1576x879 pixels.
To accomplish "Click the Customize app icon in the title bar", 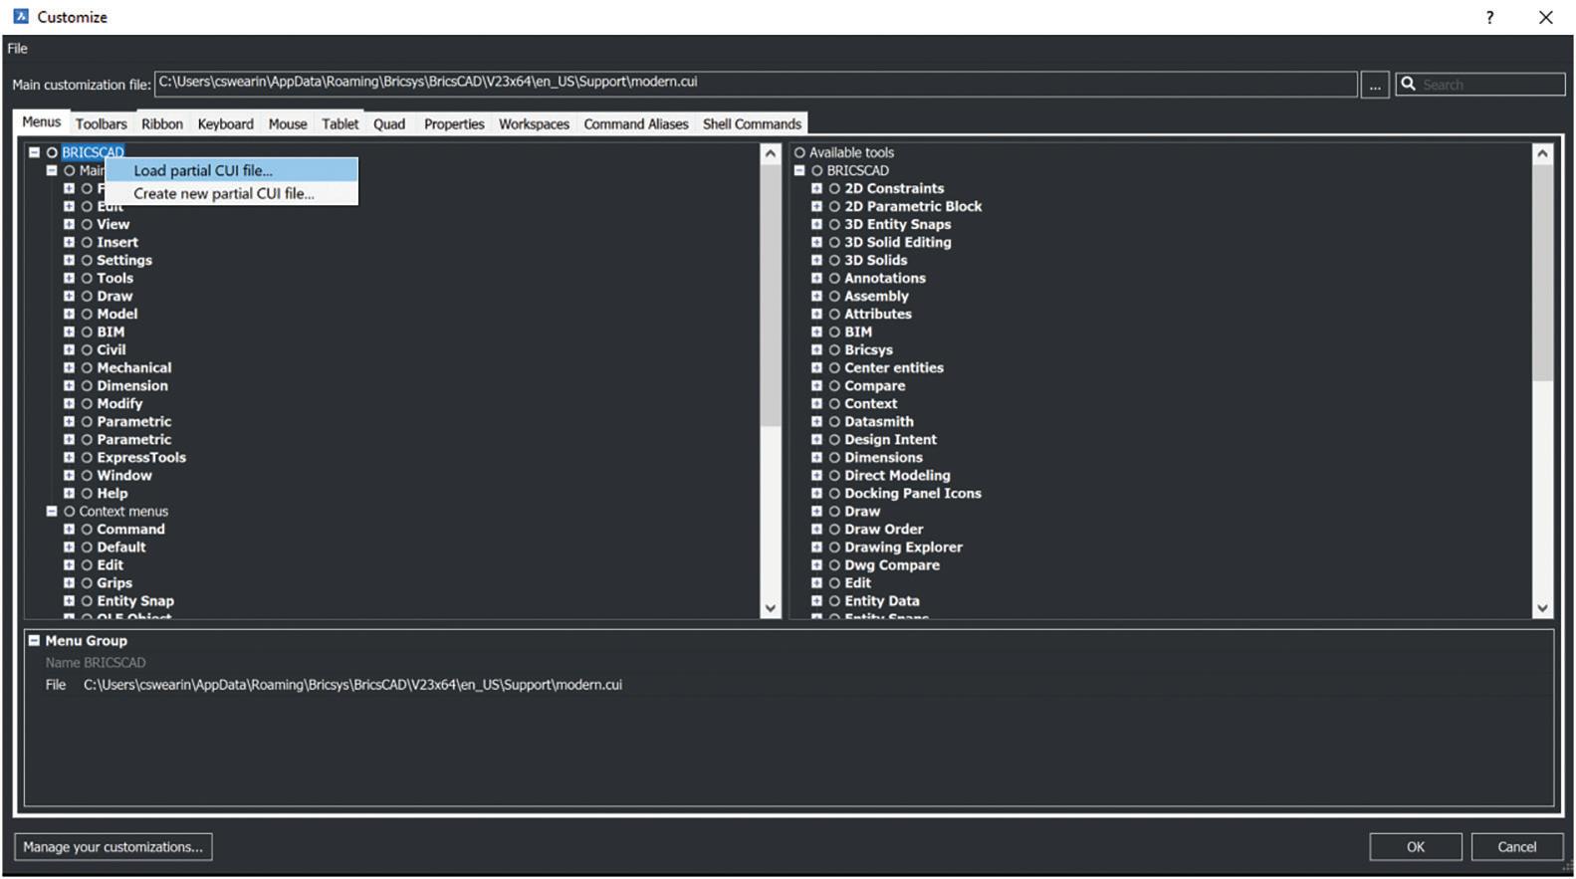I will (21, 16).
